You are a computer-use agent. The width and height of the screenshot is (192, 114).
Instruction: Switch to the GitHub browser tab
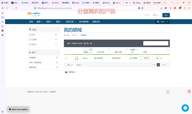(76, 3)
